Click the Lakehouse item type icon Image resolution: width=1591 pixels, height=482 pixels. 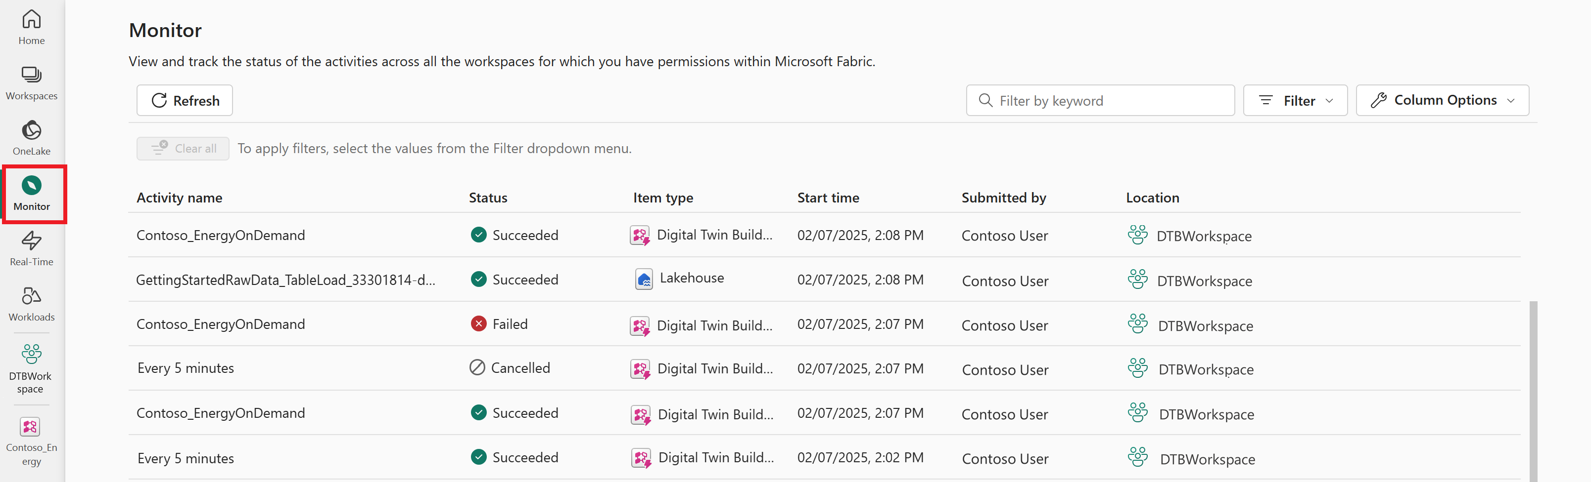(x=644, y=279)
